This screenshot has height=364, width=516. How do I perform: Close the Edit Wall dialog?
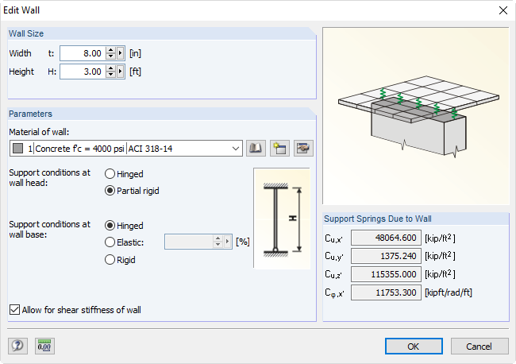coord(502,10)
